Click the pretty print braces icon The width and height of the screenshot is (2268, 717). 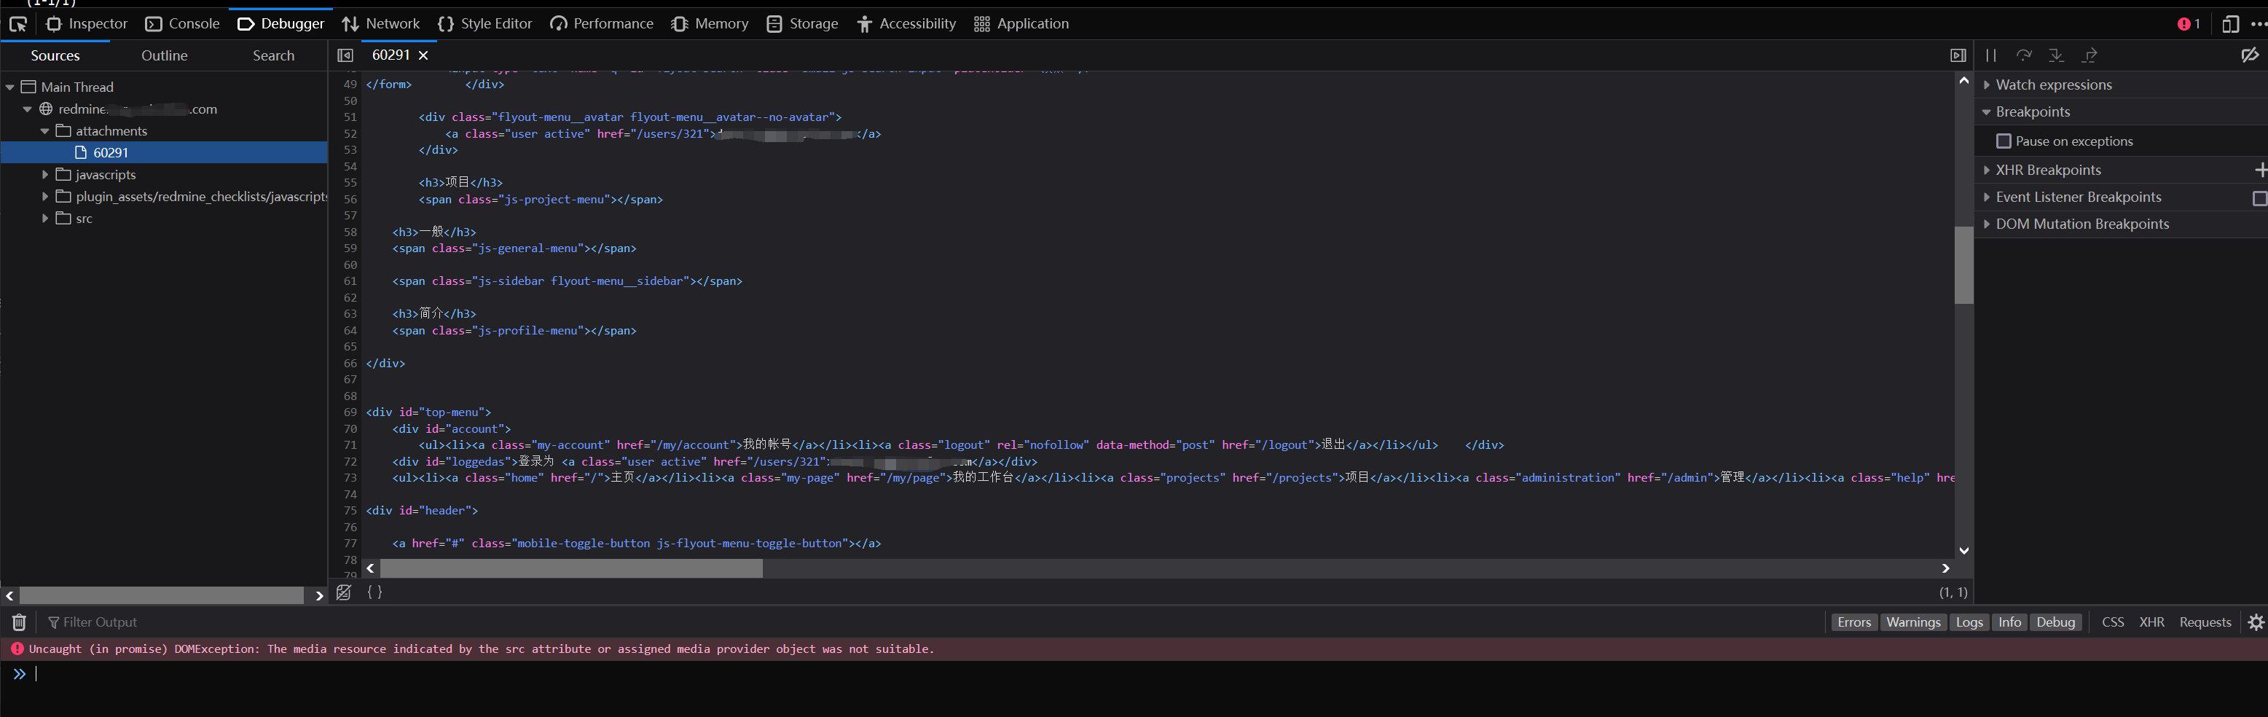tap(374, 593)
